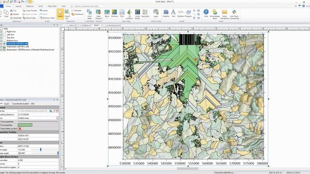
Task: Click the Sampling distance value field
Action: click(38, 115)
